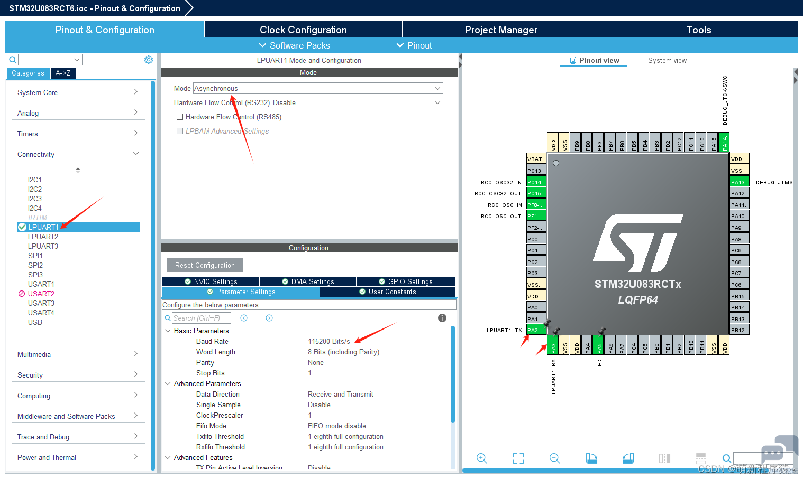Zoom in on the chip pinout view
This screenshot has height=479, width=803.
481,458
